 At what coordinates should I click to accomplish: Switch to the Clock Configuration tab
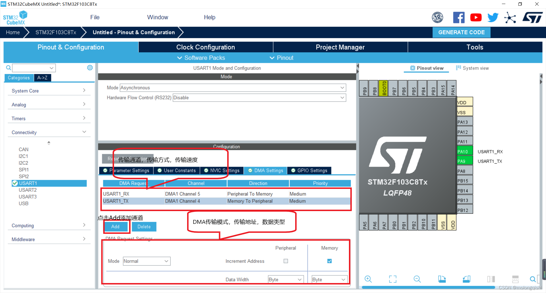point(206,47)
